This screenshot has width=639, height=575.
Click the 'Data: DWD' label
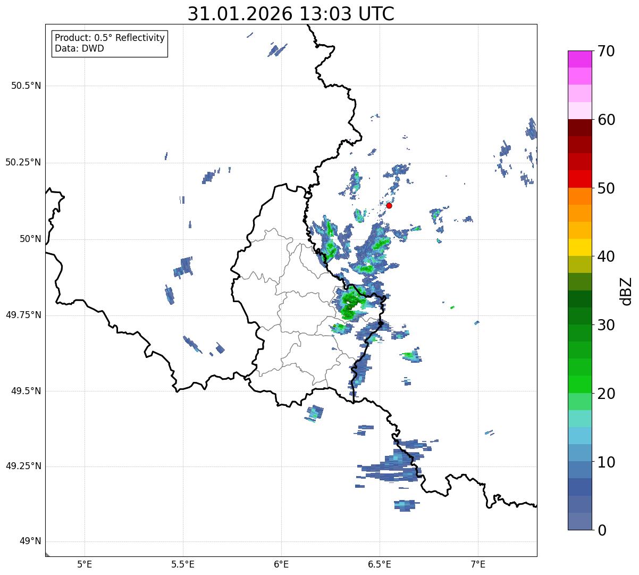point(80,49)
